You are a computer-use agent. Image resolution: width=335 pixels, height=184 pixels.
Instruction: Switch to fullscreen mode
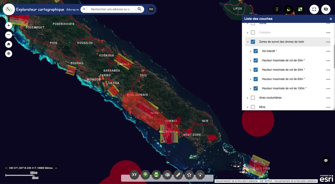coord(314,9)
